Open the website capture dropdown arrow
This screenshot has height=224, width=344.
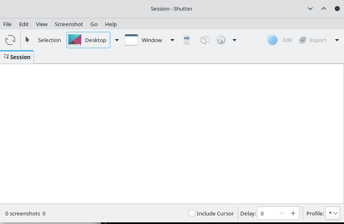click(x=235, y=40)
